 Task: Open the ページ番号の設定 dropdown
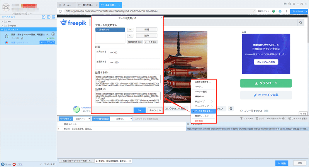coord(121,119)
